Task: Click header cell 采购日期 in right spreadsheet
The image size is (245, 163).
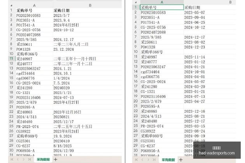Action: (192, 7)
